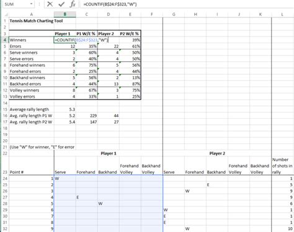The image size is (294, 232).
Task: Confirm the formula with checkmark icon
Action: tap(61, 4)
